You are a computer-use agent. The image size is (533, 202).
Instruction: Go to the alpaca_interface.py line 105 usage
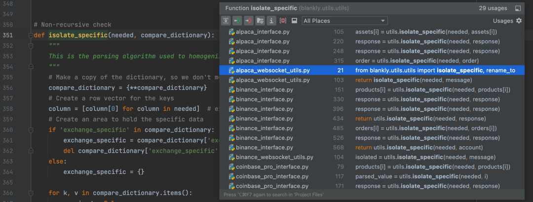[x=370, y=32]
